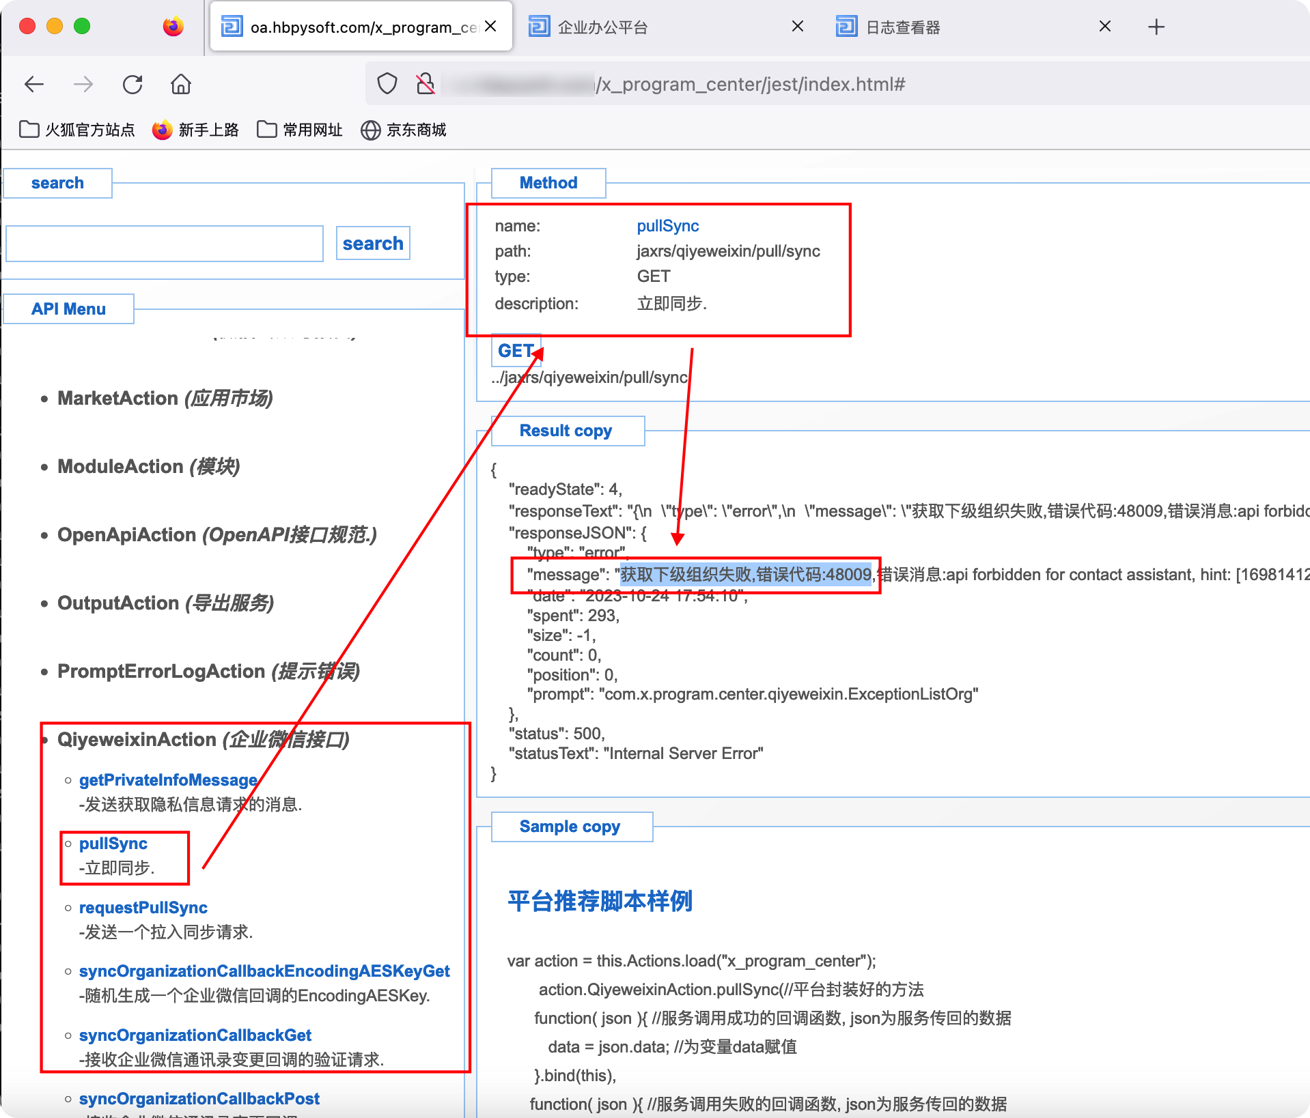The image size is (1310, 1118).
Task: Reload the current page
Action: [133, 85]
